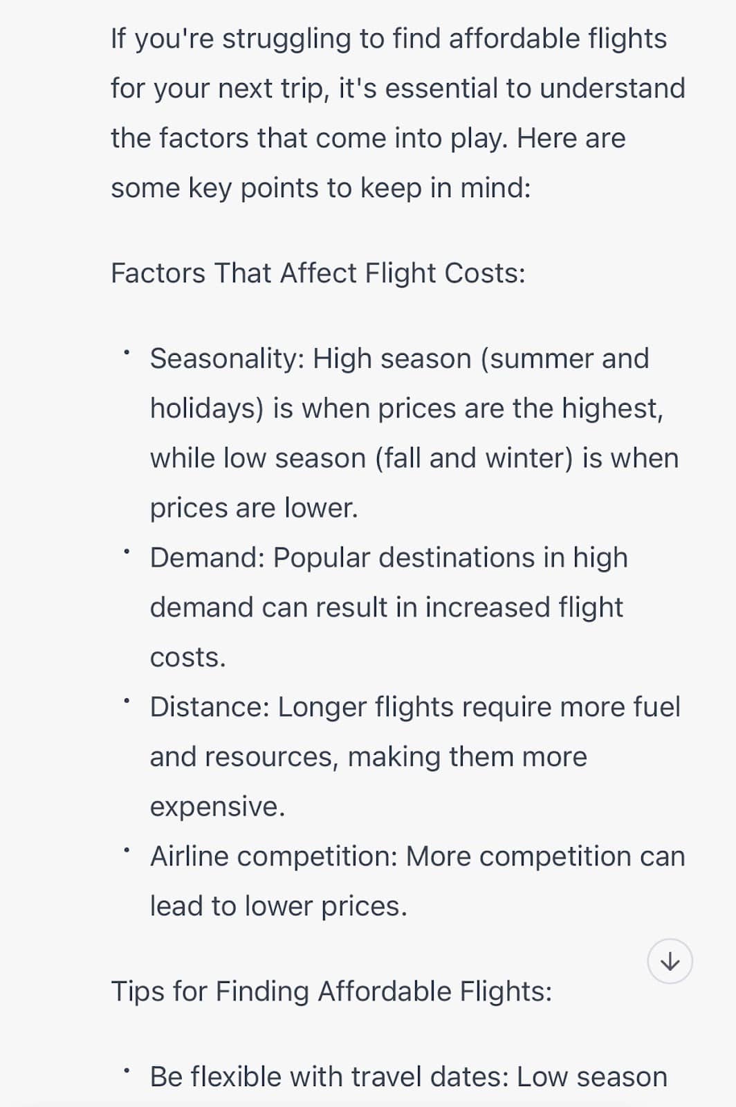
Task: Click the "Factors That Affect Flight Costs:" heading
Action: tap(318, 273)
